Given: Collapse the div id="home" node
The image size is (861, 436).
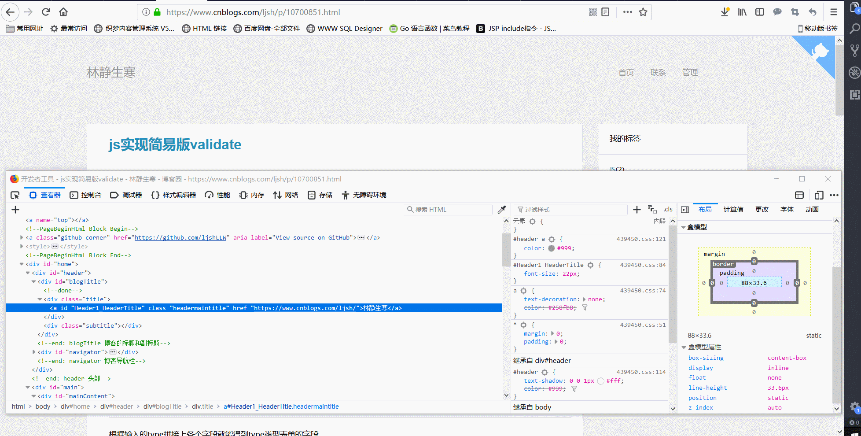Looking at the screenshot, I should pyautogui.click(x=22, y=264).
